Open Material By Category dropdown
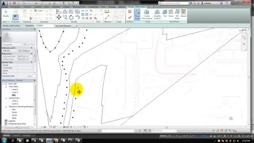The height and width of the screenshot is (143, 254). [x=25, y=51]
